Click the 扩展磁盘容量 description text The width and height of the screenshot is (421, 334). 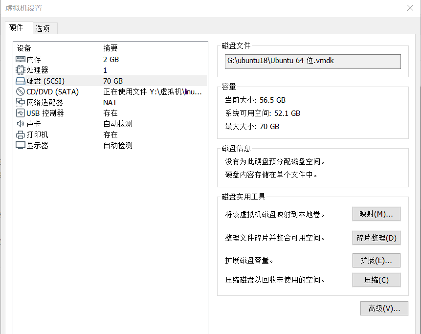pos(249,261)
